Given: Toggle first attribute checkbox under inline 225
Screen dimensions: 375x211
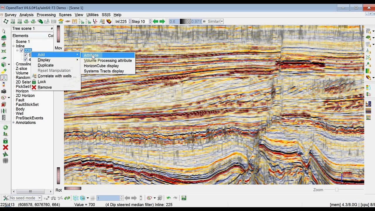Looking at the screenshot, I should 26,55.
